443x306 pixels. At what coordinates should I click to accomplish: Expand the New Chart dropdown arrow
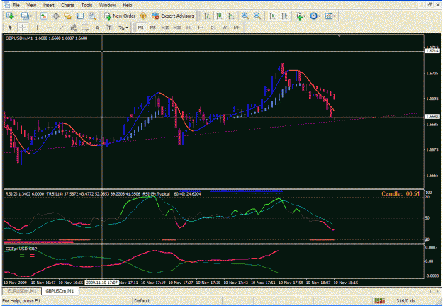tap(16, 16)
